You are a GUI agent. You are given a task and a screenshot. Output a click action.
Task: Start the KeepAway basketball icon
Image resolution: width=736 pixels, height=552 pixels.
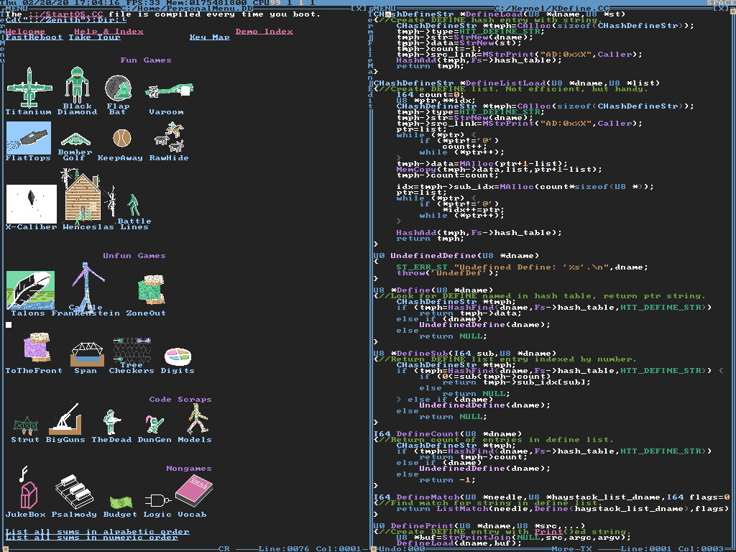pos(122,139)
